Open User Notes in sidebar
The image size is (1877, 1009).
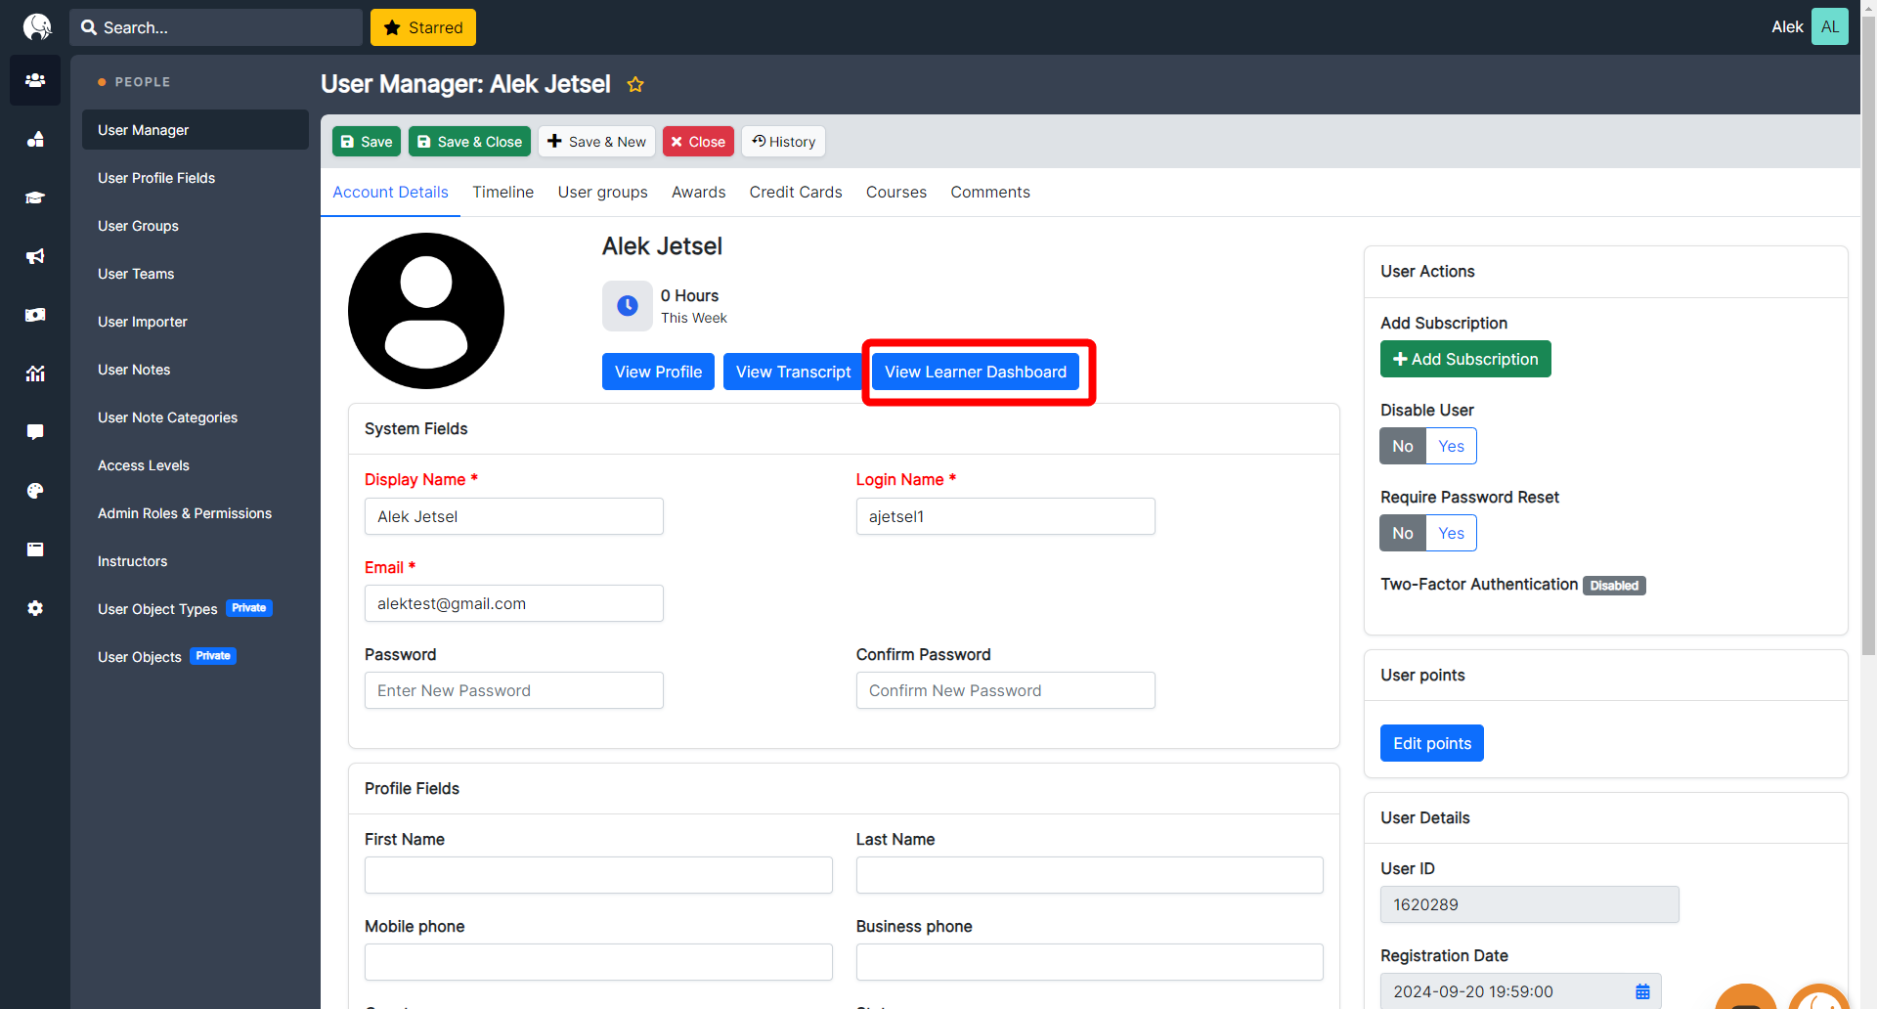[196, 370]
